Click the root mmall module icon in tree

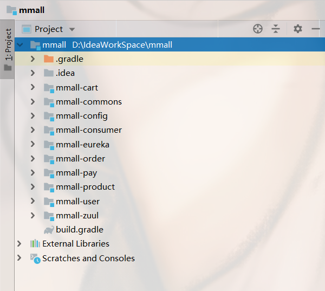[35, 45]
